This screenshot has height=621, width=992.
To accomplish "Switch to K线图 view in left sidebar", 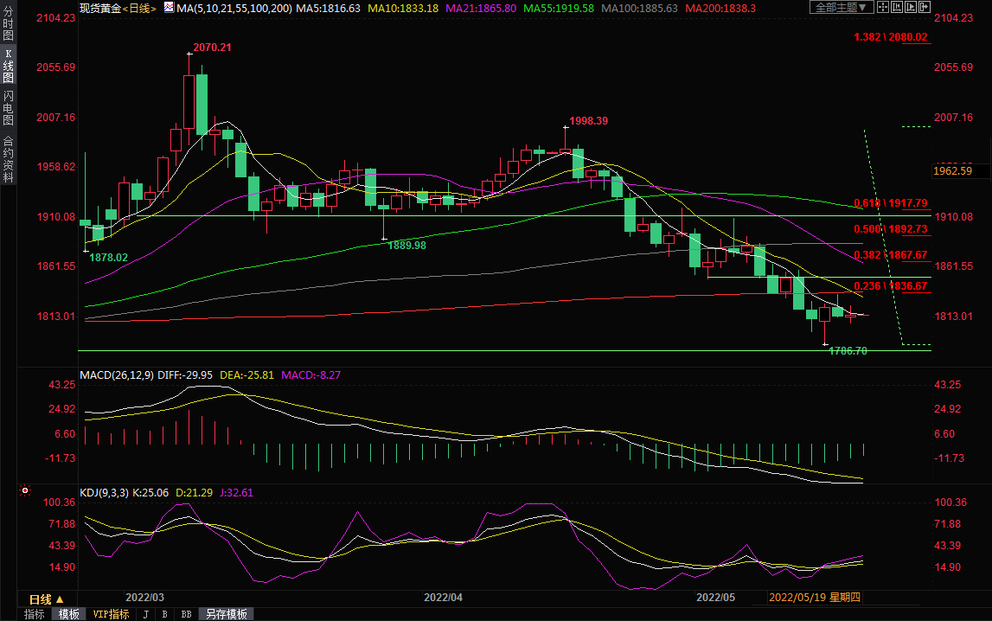I will coord(8,66).
